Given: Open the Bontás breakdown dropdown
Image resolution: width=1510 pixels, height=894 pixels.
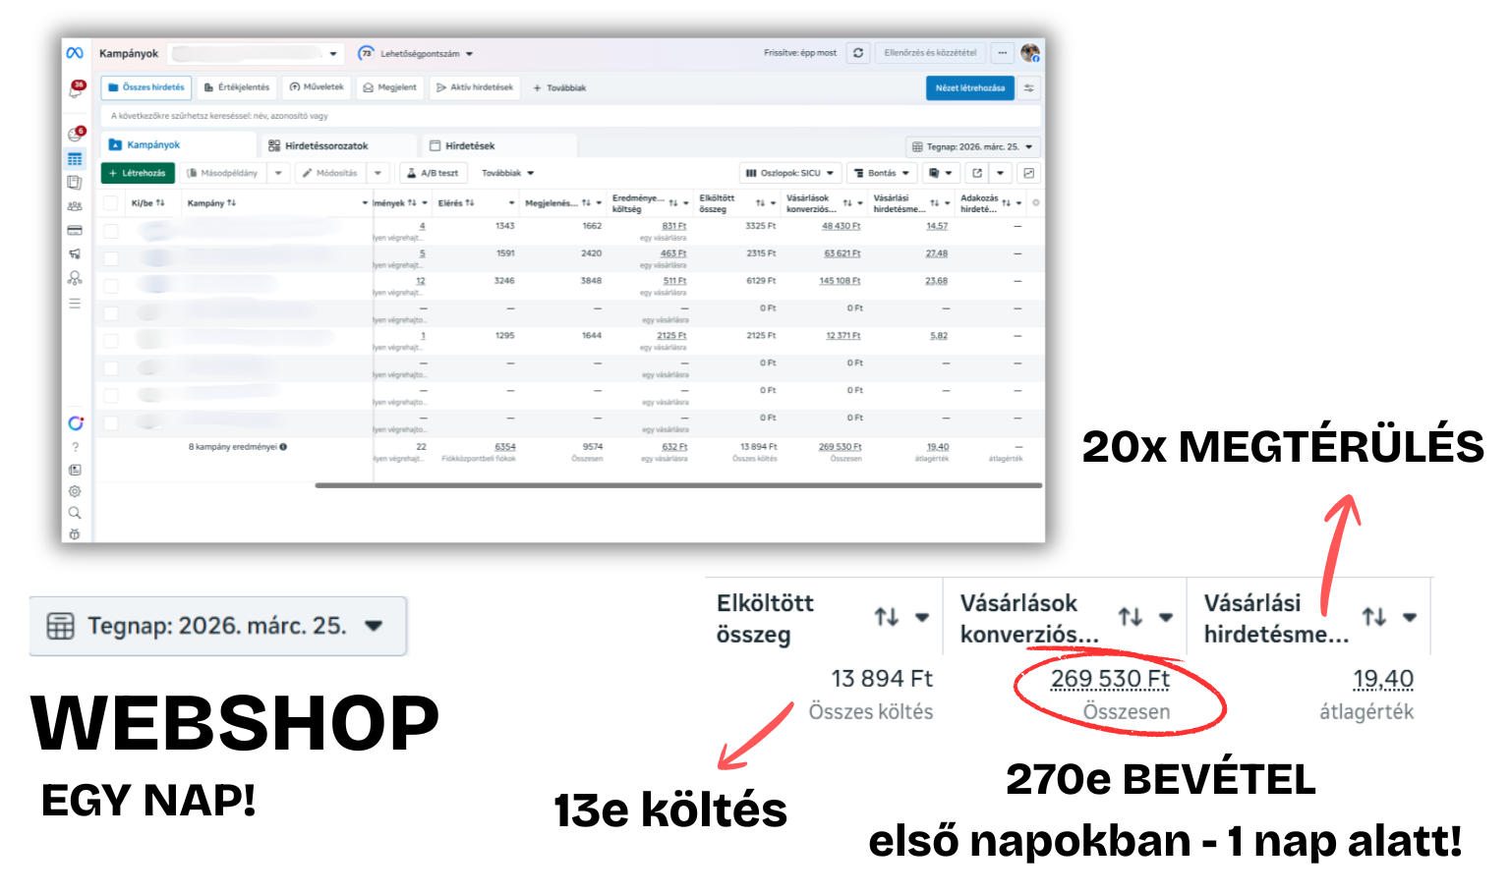Looking at the screenshot, I should (x=882, y=173).
